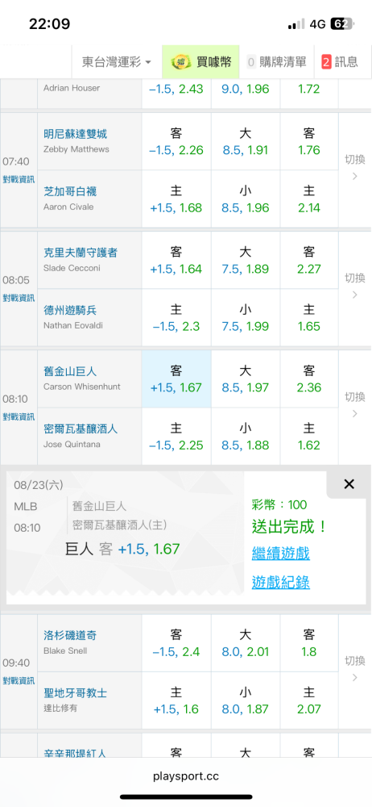Pick Dodgers 客 -1.5, 2.4 spread
The width and height of the screenshot is (372, 807).
[176, 643]
